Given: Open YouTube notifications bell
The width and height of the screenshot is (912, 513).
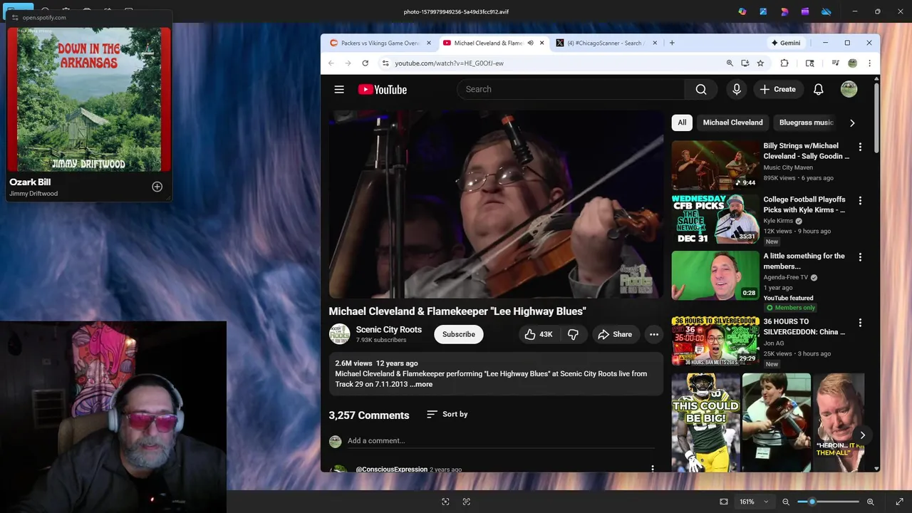Looking at the screenshot, I should click(819, 89).
